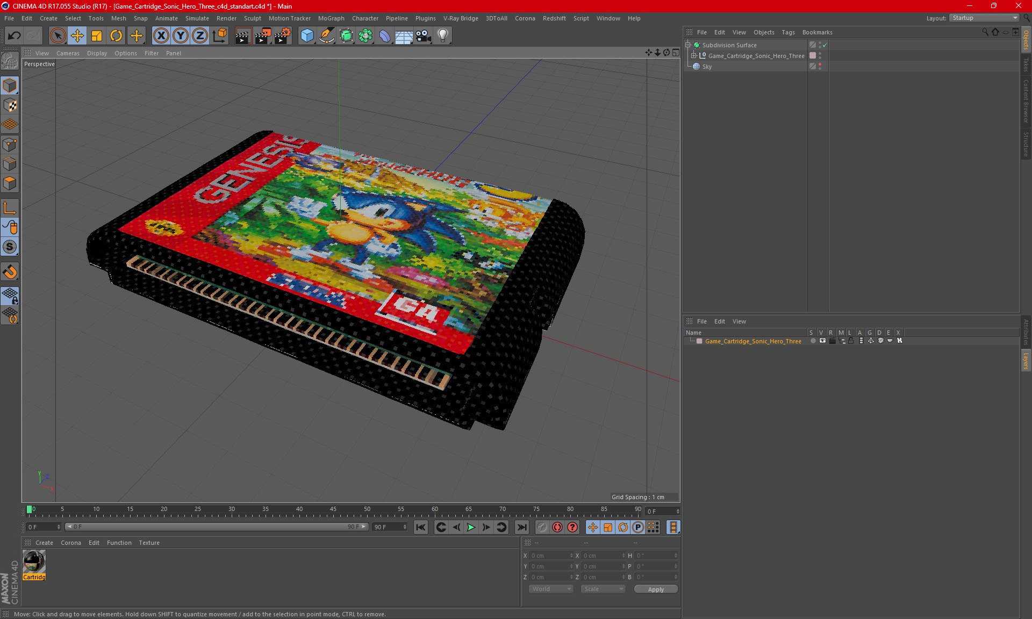
Task: Go to start of animation
Action: [x=421, y=527]
